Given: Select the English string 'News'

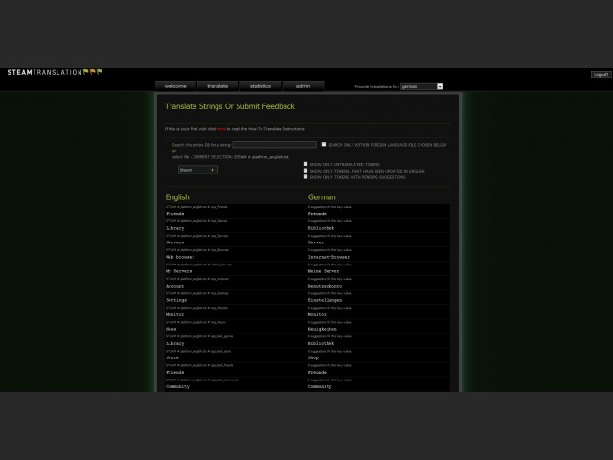Looking at the screenshot, I should (170, 329).
